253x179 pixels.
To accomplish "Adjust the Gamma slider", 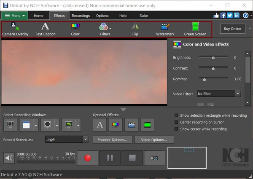I will tap(205, 79).
